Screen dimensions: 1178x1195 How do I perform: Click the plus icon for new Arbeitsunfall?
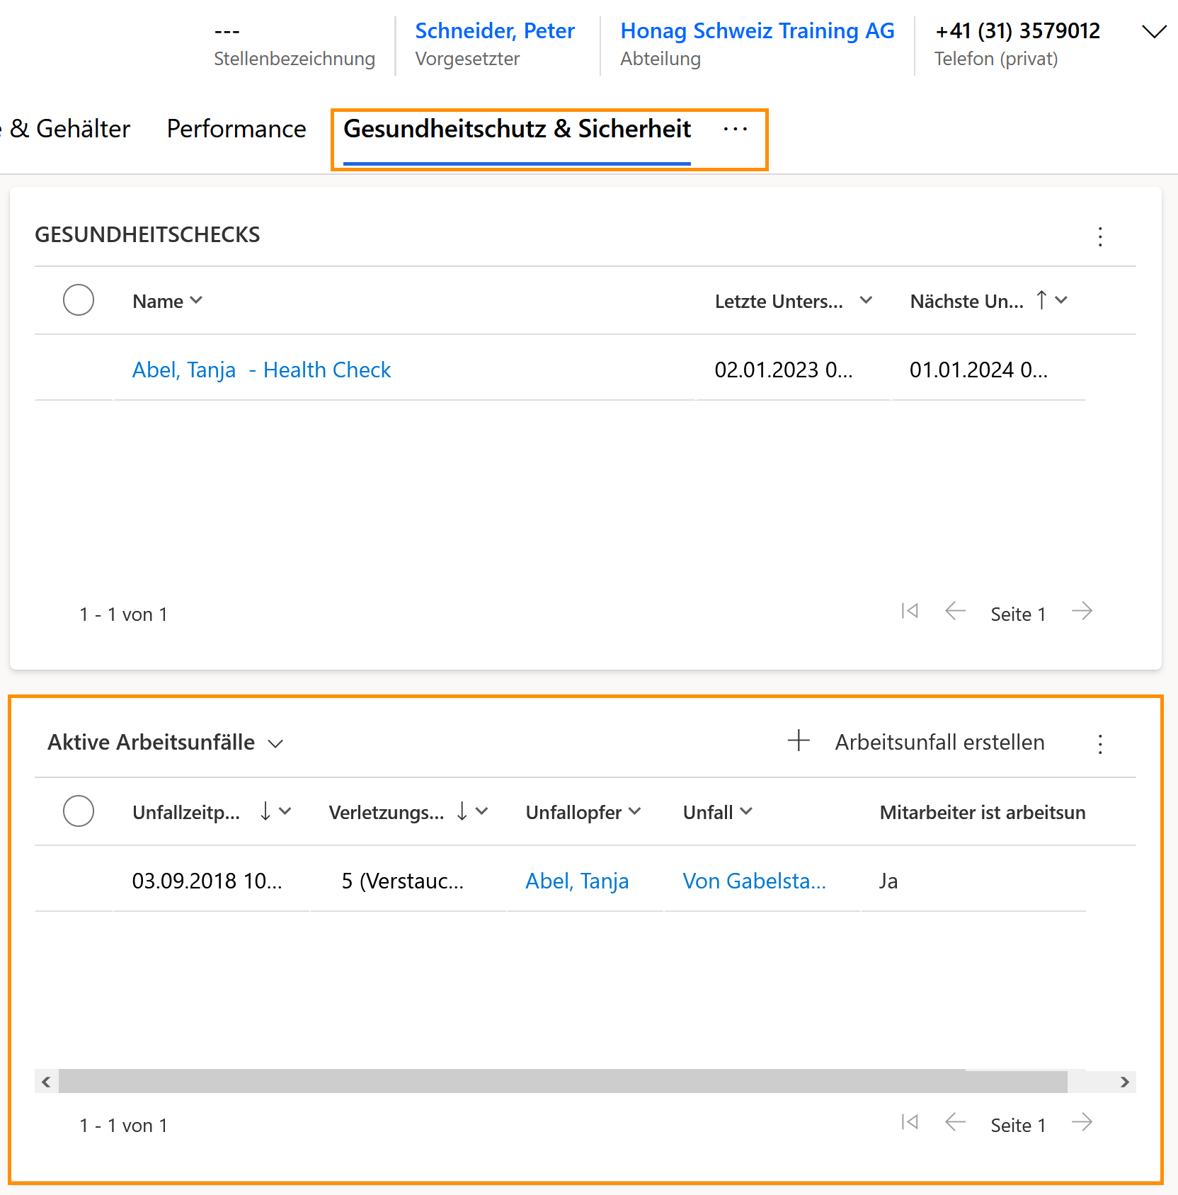[799, 741]
